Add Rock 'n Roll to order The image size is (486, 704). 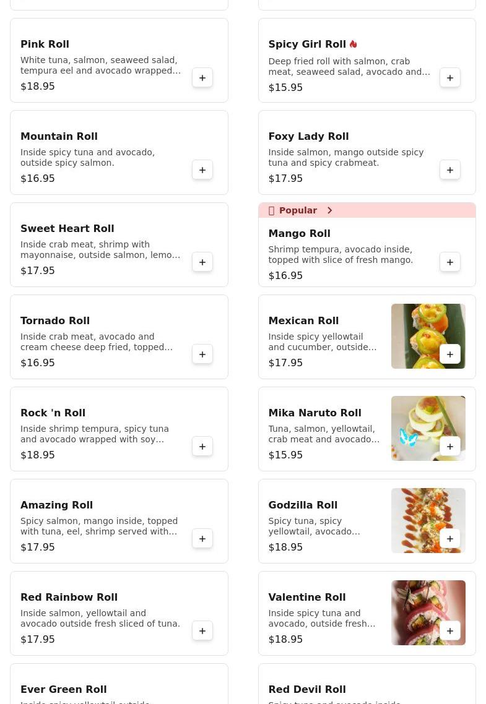[x=202, y=447]
